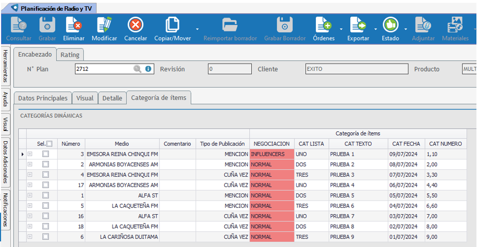This screenshot has height=247, width=478.
Task: Open the Datos Principales tab
Action: click(x=43, y=98)
